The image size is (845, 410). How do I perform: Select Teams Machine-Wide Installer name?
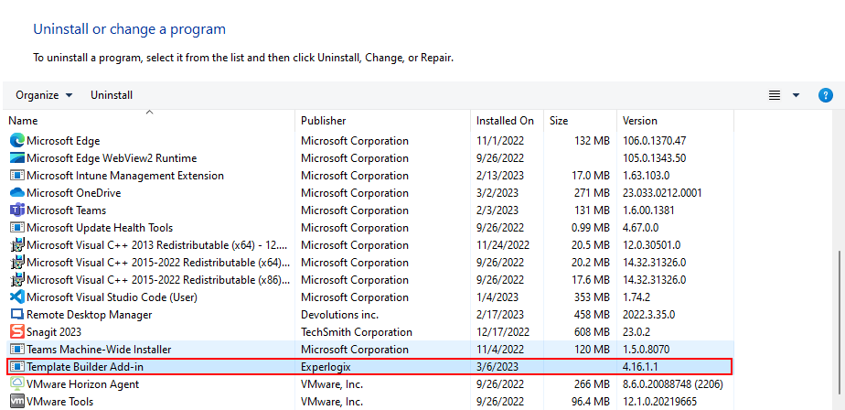(99, 349)
